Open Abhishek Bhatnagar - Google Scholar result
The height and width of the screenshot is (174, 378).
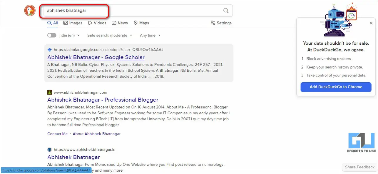point(96,57)
